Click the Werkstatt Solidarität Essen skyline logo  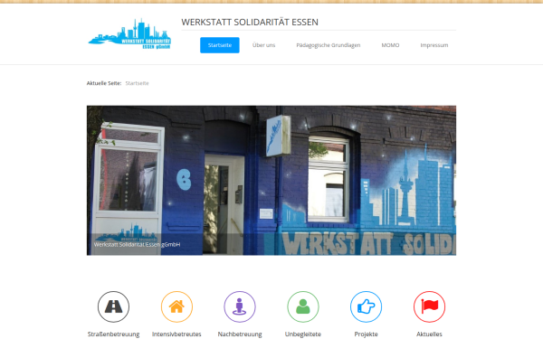pyautogui.click(x=129, y=34)
